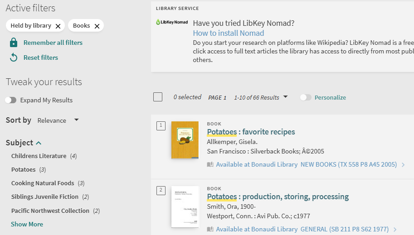Open How to install Nomad link
This screenshot has width=414, height=235.
click(228, 33)
